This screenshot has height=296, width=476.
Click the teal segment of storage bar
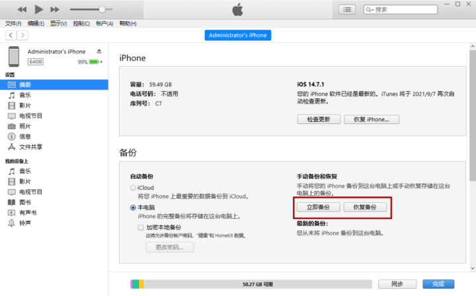pos(136,284)
